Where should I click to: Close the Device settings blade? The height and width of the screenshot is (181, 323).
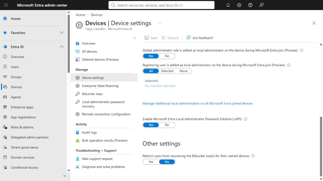[314, 23]
